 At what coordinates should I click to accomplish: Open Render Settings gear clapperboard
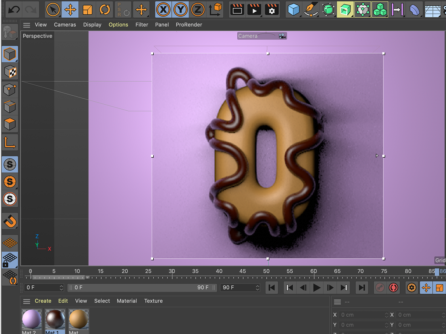[272, 9]
